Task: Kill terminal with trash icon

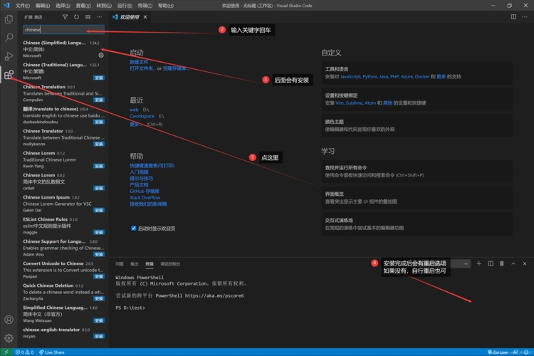Action: tap(502, 263)
